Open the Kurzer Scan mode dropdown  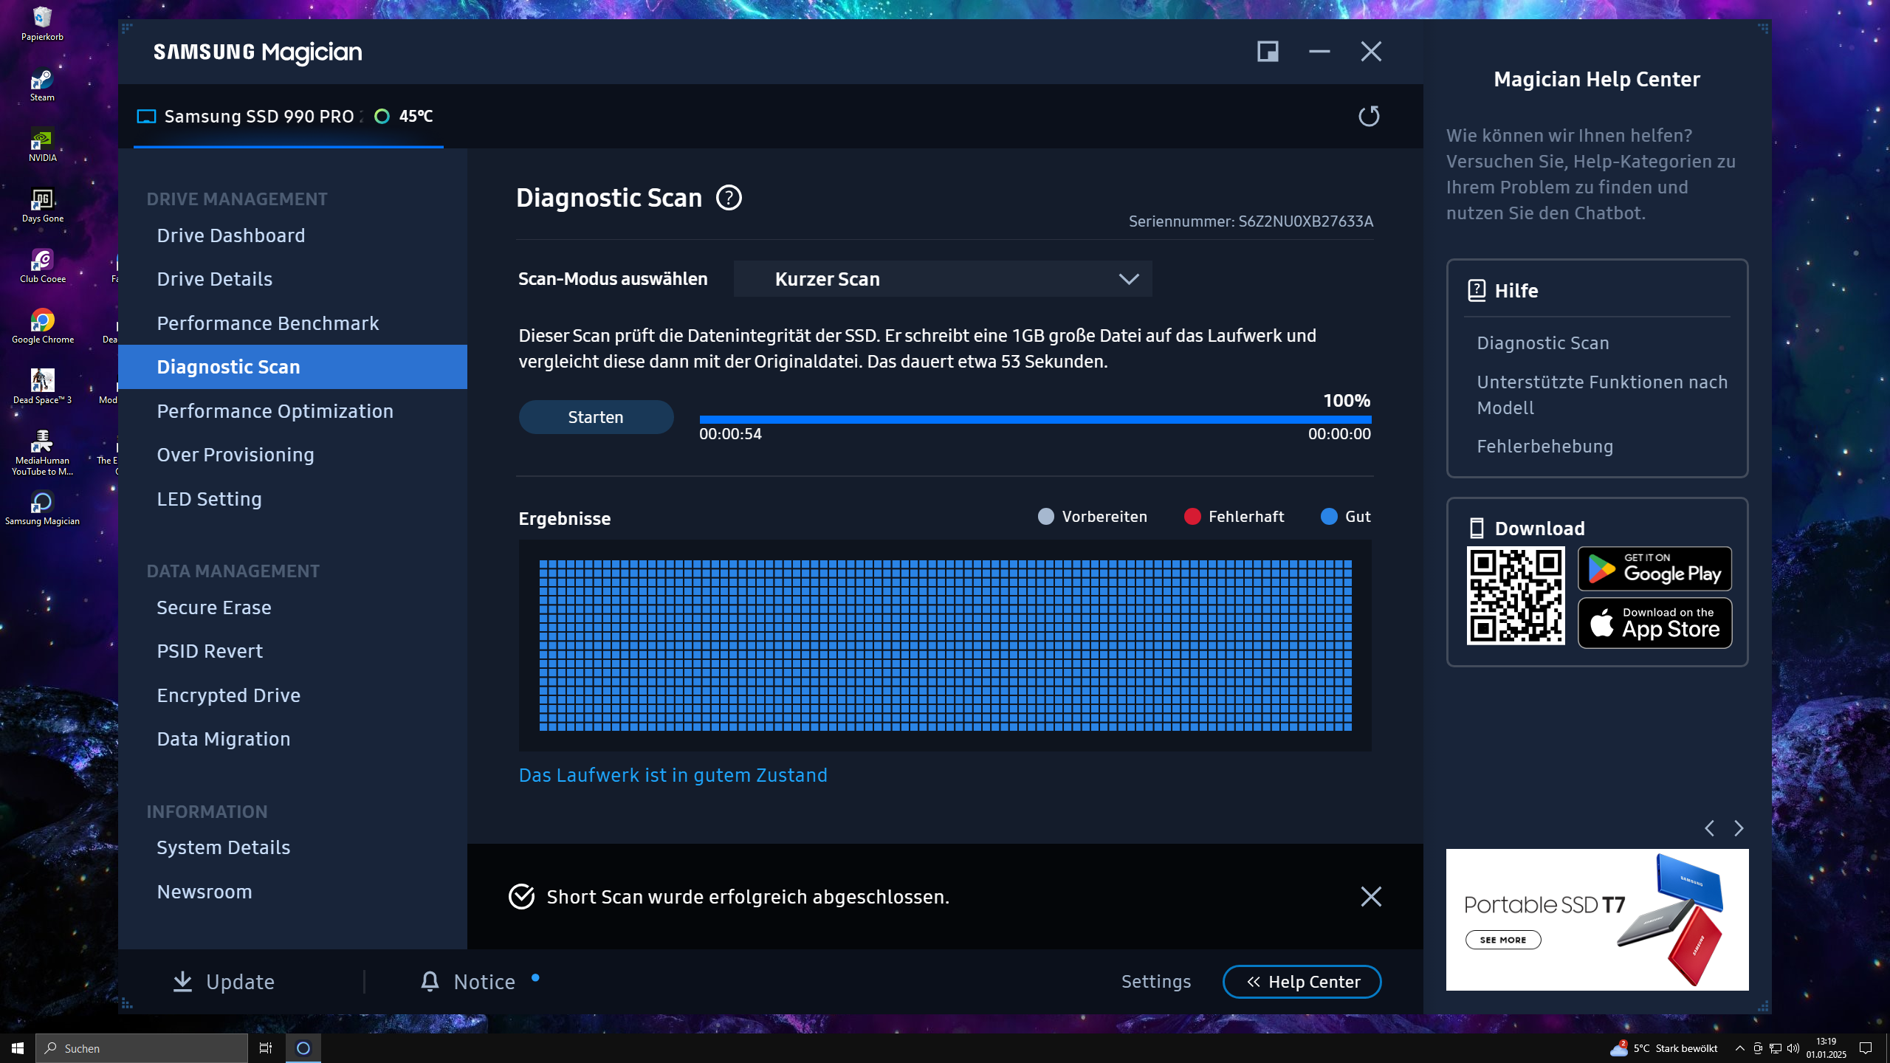click(943, 278)
